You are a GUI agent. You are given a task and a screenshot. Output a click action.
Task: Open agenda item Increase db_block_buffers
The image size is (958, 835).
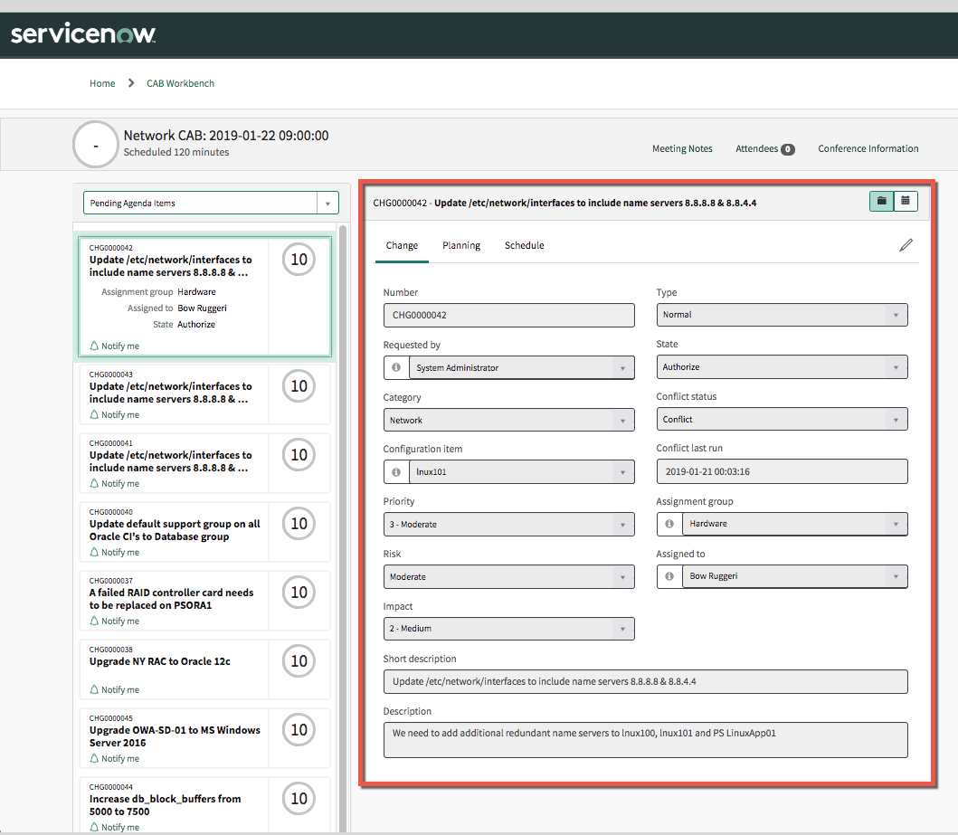click(x=204, y=805)
